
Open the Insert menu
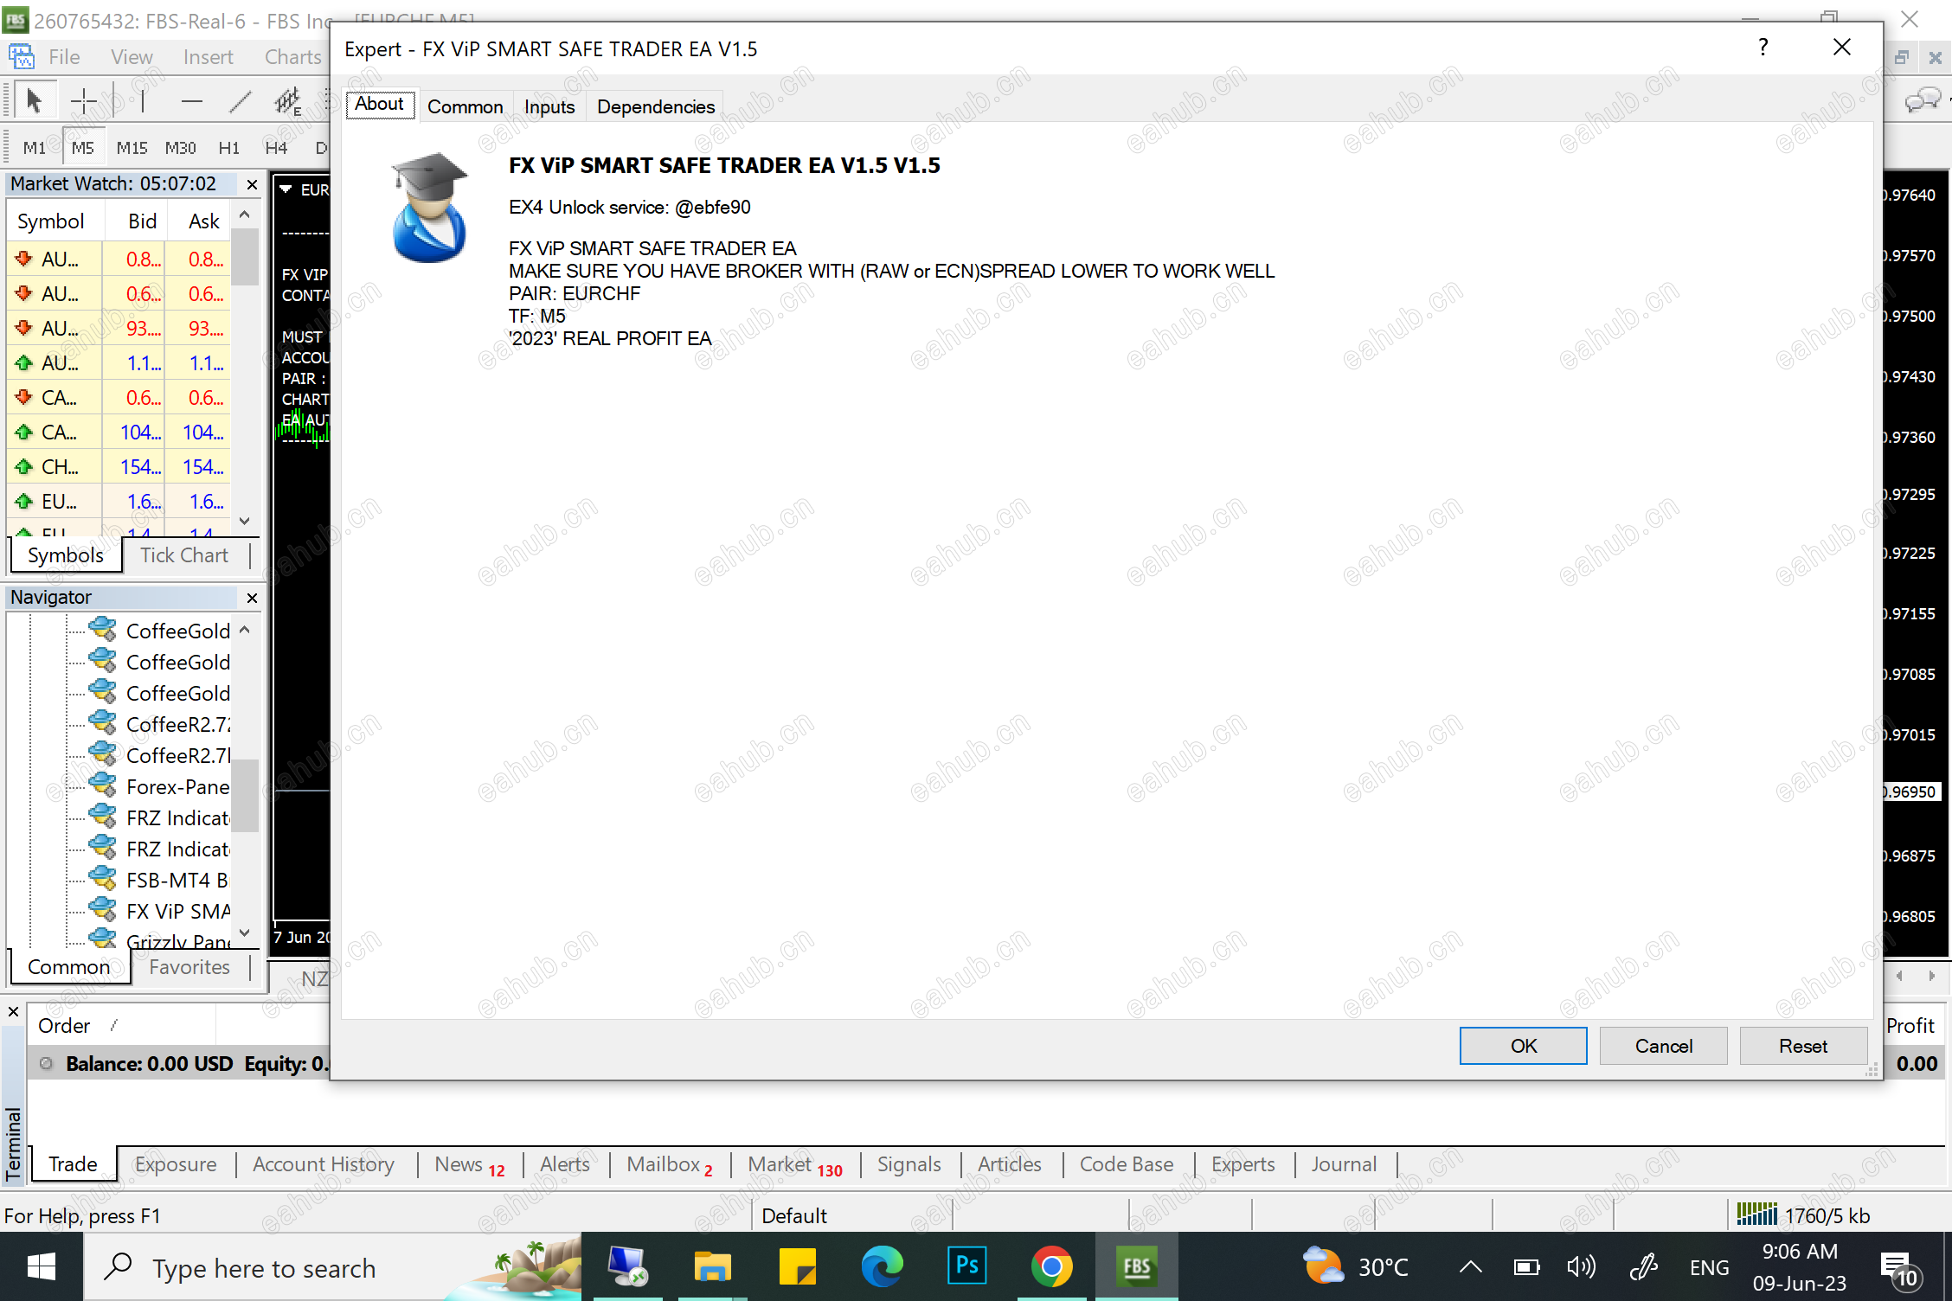click(x=208, y=56)
